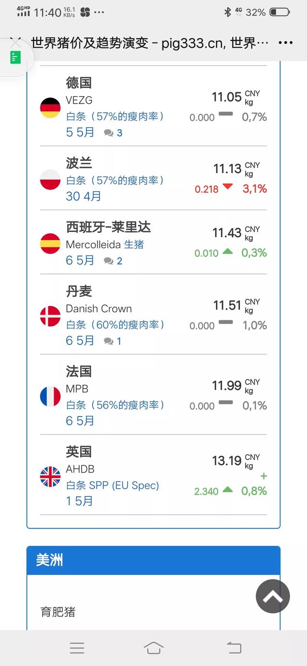Open the Danish Crown comment bubble
The image size is (307, 666).
pos(113,341)
